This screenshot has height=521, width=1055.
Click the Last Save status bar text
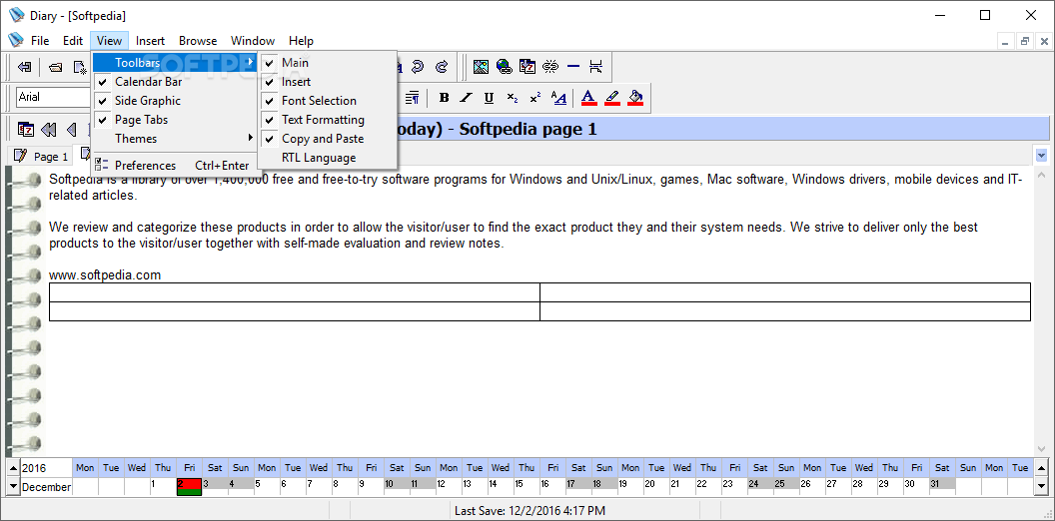pos(529,511)
